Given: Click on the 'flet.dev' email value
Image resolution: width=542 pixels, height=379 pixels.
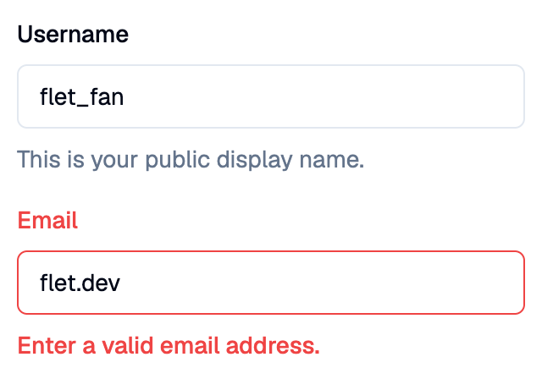Looking at the screenshot, I should (x=80, y=283).
